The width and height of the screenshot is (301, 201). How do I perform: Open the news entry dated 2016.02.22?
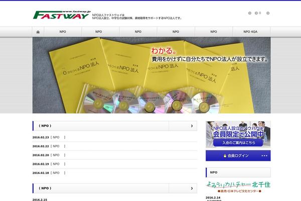tap(114, 146)
